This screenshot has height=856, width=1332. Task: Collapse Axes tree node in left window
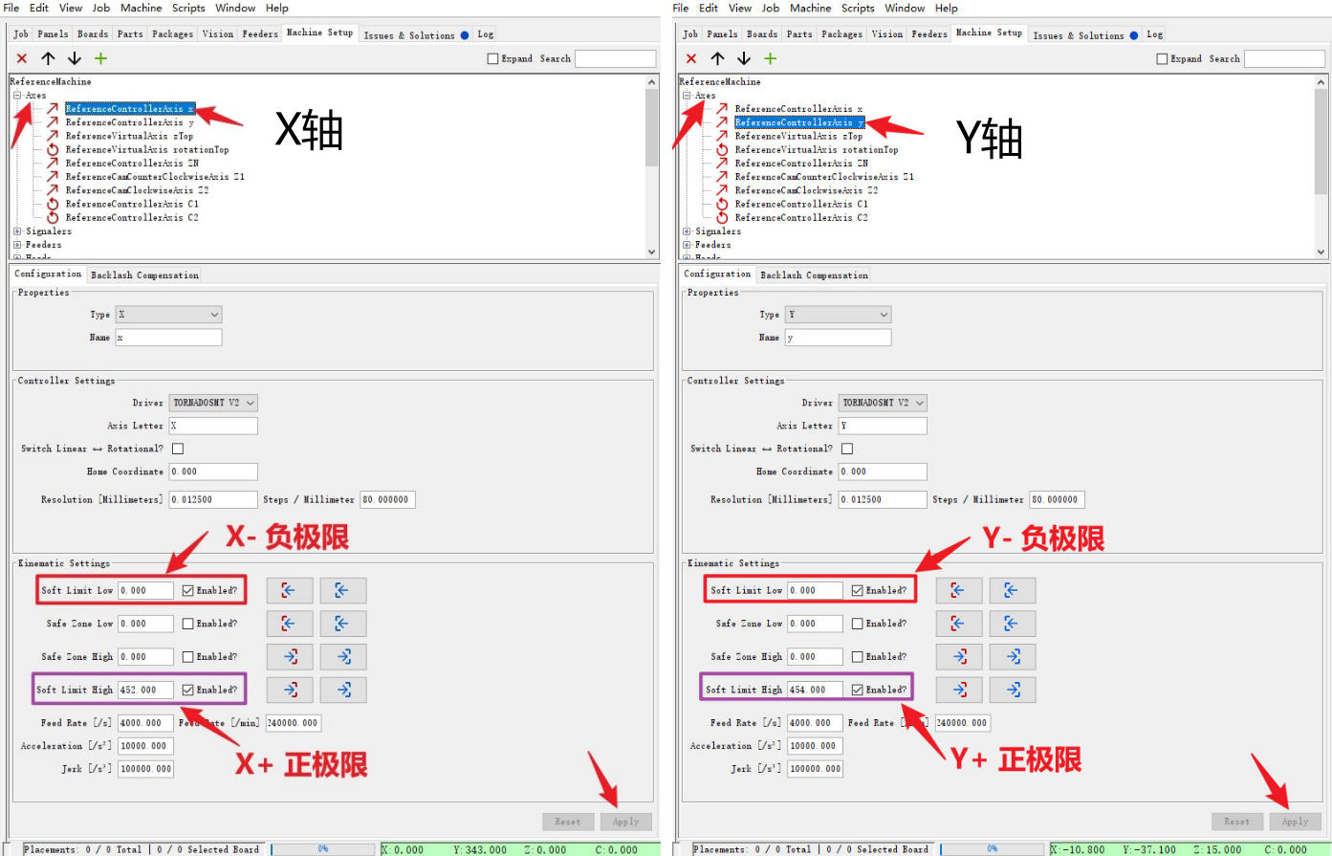click(17, 96)
